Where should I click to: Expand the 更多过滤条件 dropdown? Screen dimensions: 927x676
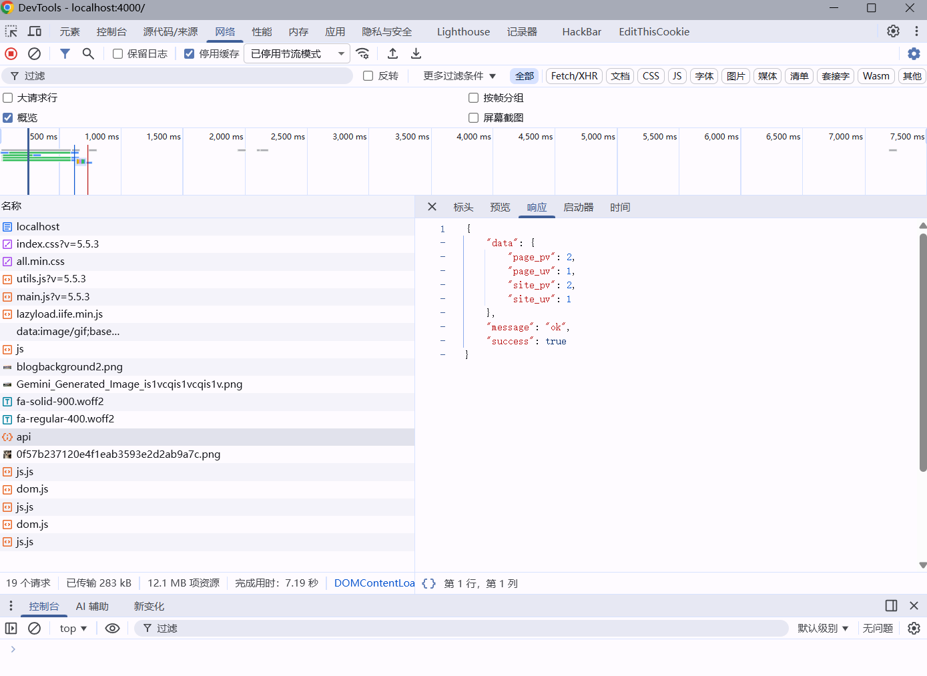tap(459, 76)
